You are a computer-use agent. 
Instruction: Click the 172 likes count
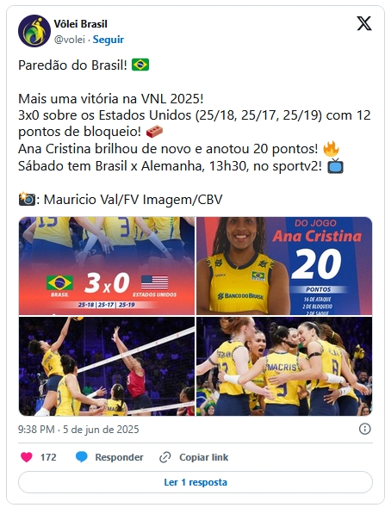[x=48, y=457]
